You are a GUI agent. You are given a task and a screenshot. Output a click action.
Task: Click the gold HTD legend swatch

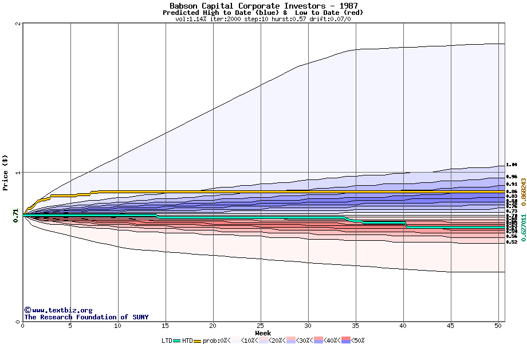(x=197, y=341)
